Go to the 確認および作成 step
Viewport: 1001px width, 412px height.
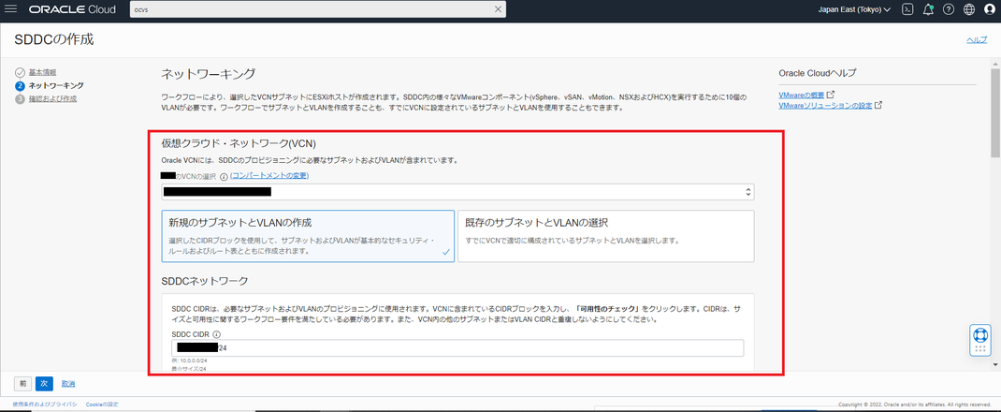point(52,98)
